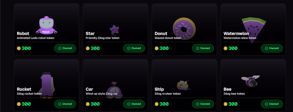Click the purple Star token image
Viewport: 293px width, 112px height.
[x=114, y=30]
